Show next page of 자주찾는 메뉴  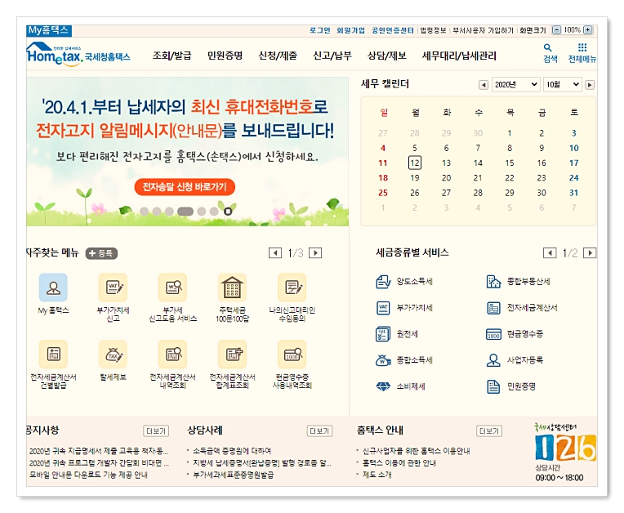(315, 252)
